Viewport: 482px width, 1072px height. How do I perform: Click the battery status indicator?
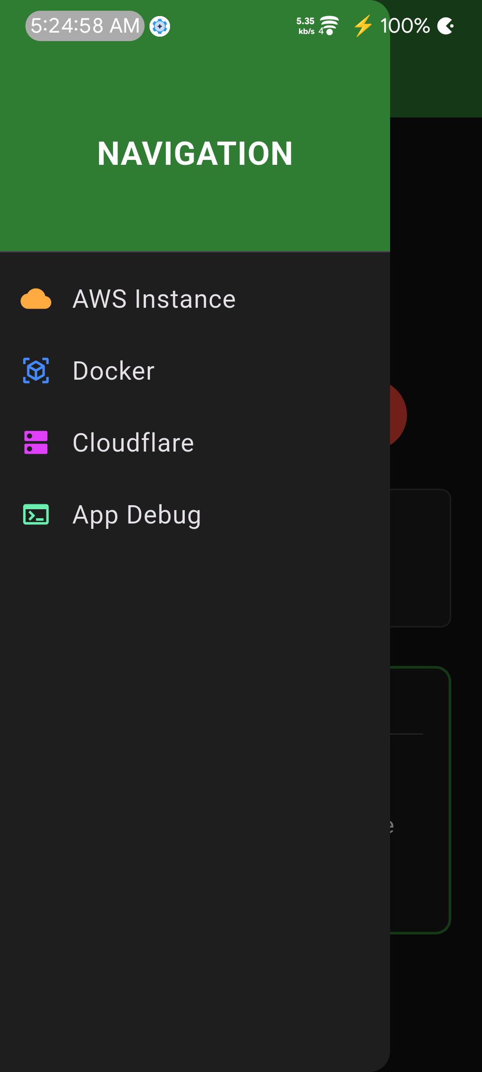point(446,26)
